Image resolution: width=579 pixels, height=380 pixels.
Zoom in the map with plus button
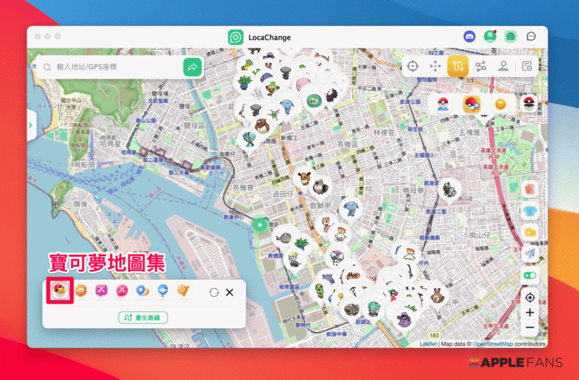(x=530, y=313)
